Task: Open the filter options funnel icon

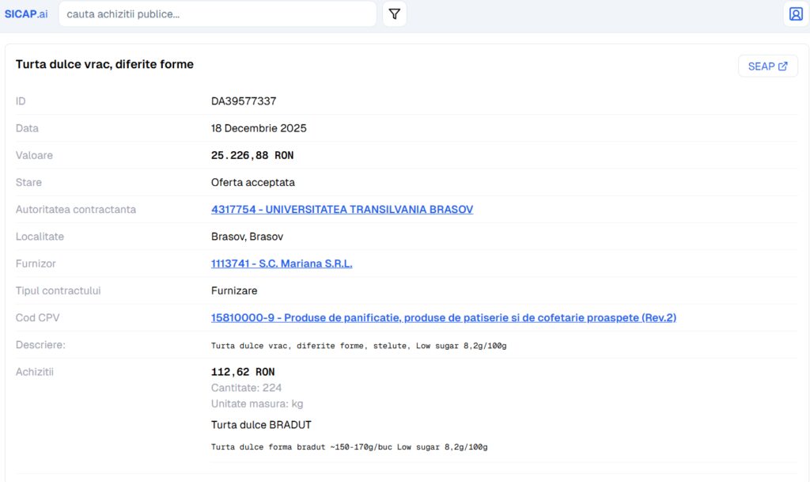Action: [x=394, y=14]
